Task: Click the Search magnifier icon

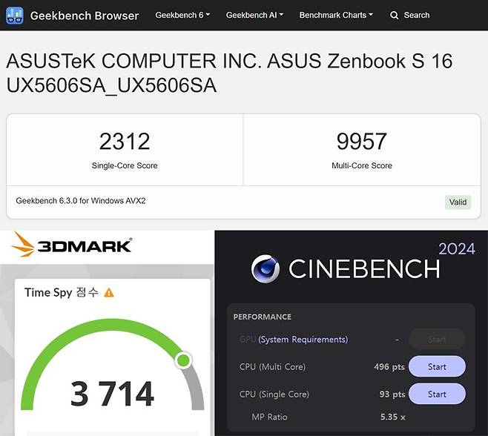Action: tap(395, 15)
